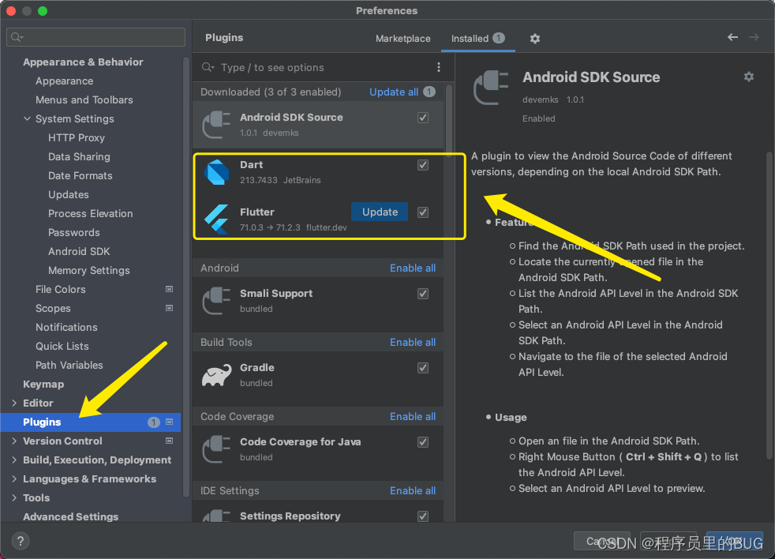Collapse the System Settings tree node
This screenshot has height=559, width=775.
click(x=27, y=118)
